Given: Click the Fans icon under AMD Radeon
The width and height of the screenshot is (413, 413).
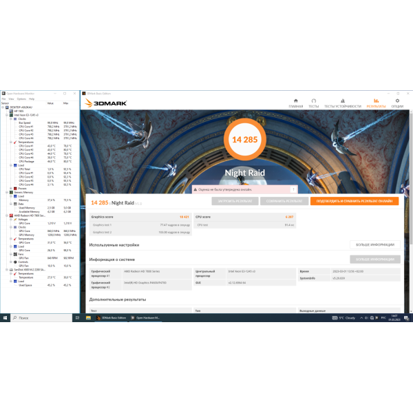Looking at the screenshot, I should (15, 254).
